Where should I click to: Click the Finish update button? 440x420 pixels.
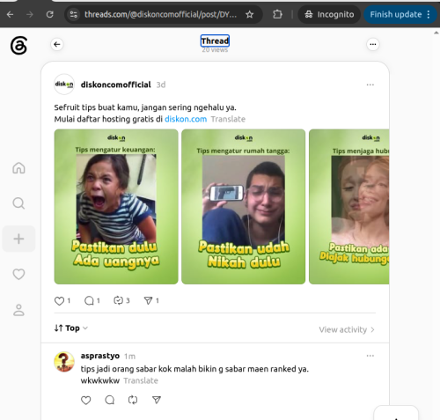[x=400, y=14]
